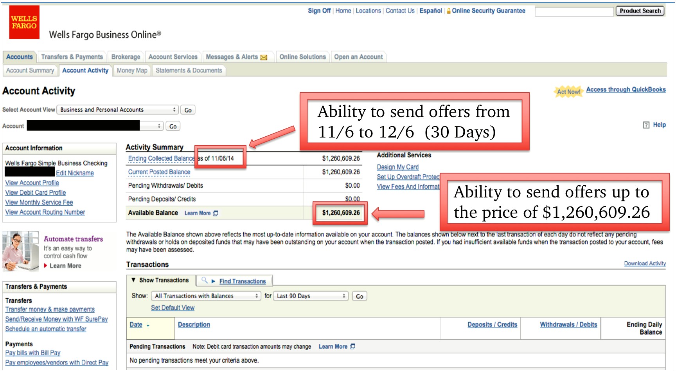The image size is (676, 371).
Task: Click the Product Search button
Action: coord(640,11)
